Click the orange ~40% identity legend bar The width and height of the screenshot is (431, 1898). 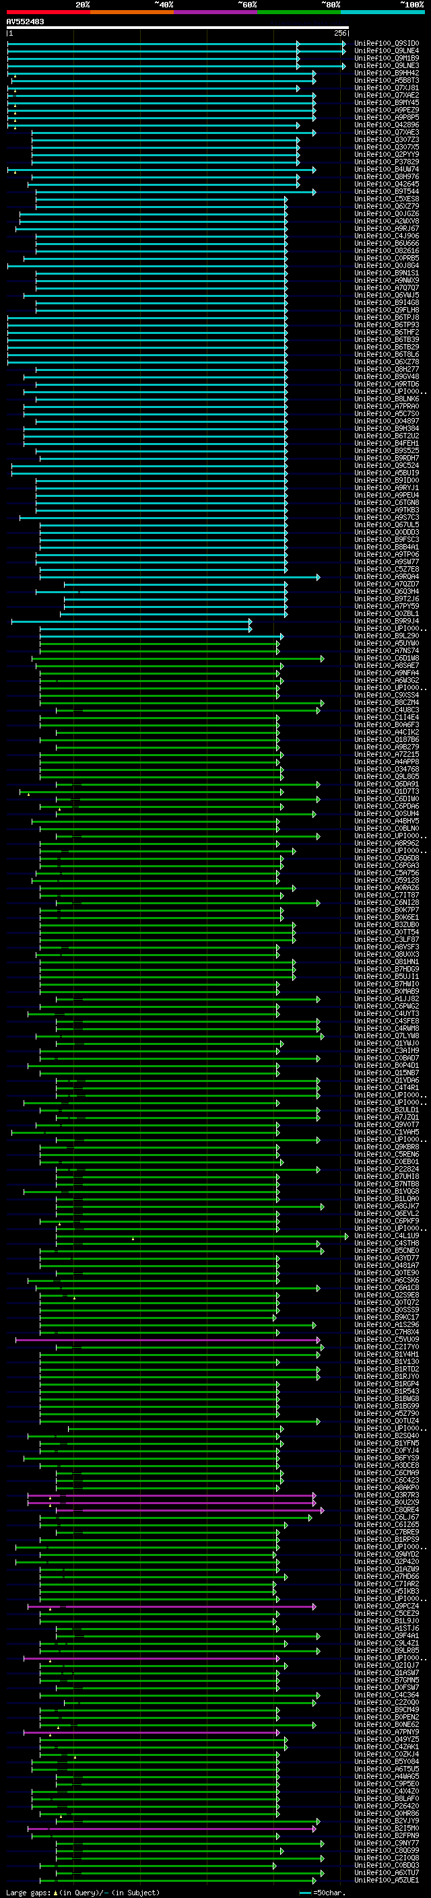tap(132, 12)
